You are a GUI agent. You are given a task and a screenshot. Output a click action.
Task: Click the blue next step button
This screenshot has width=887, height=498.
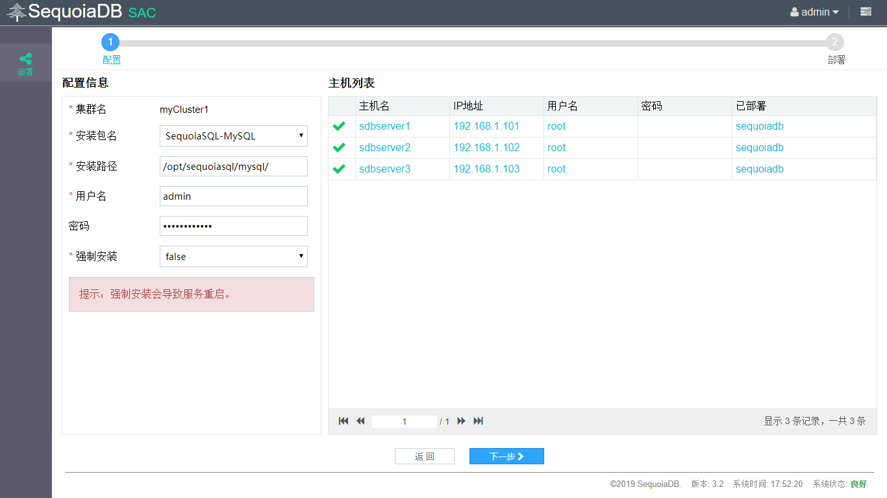click(506, 456)
